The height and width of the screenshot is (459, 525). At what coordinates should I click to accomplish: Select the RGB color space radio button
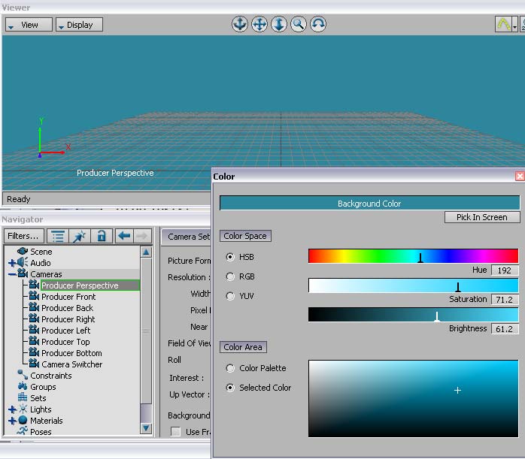pos(230,276)
